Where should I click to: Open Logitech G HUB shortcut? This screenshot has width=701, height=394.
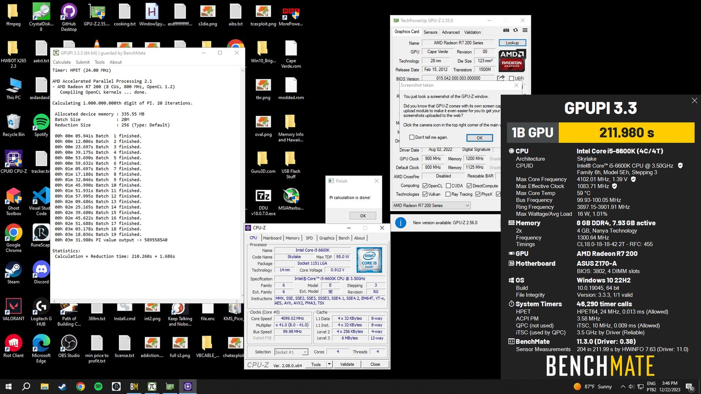[x=41, y=312]
